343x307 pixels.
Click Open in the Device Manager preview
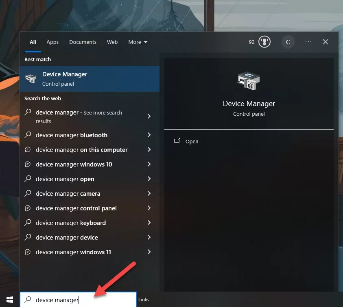point(192,142)
